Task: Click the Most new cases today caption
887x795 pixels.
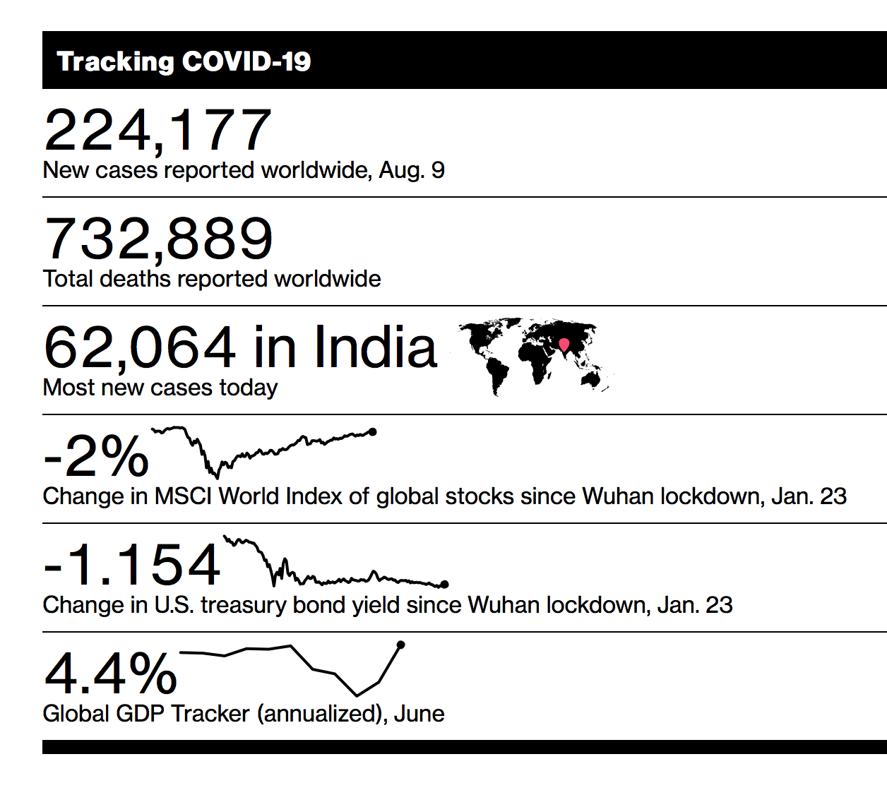Action: (x=160, y=388)
